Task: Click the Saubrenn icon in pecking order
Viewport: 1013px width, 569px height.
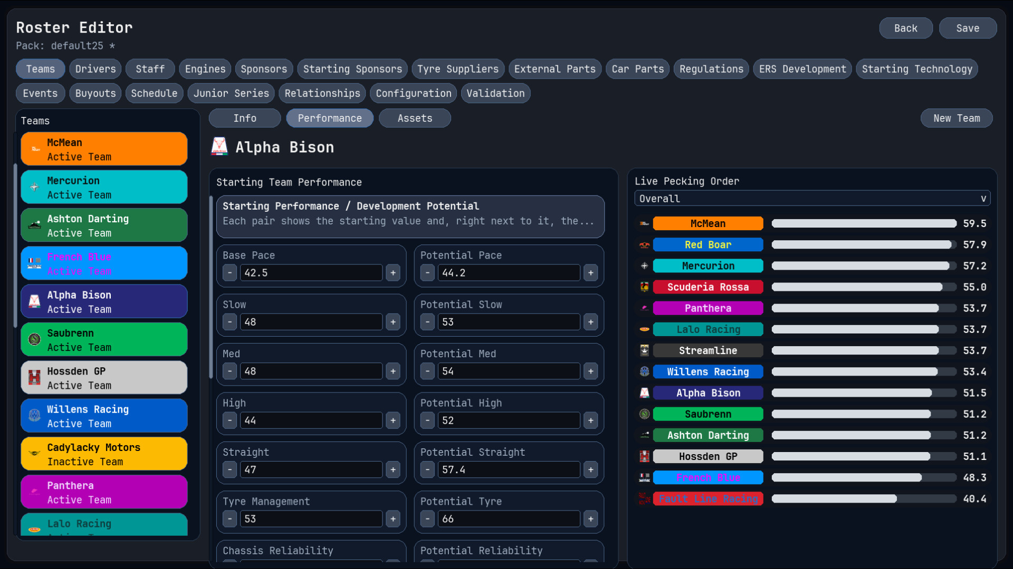Action: (x=644, y=414)
